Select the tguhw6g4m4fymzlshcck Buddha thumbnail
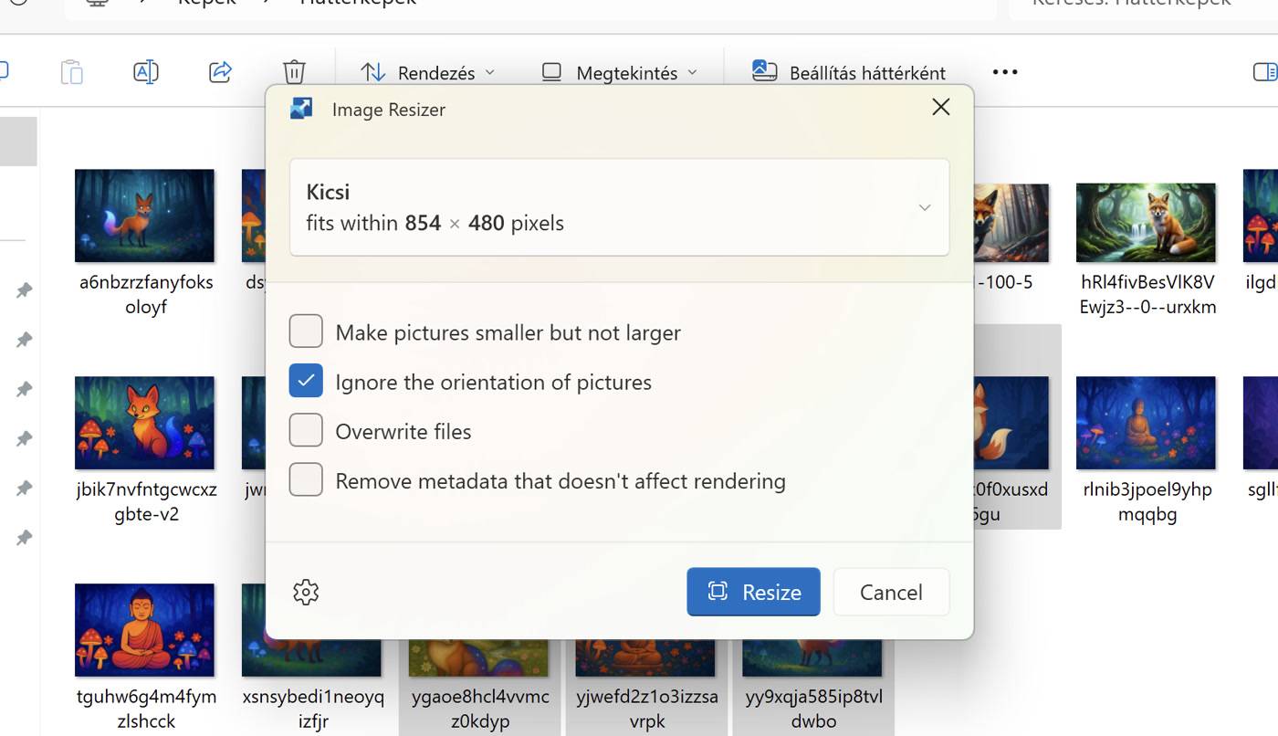Viewport: 1278px width, 736px height. [x=144, y=630]
